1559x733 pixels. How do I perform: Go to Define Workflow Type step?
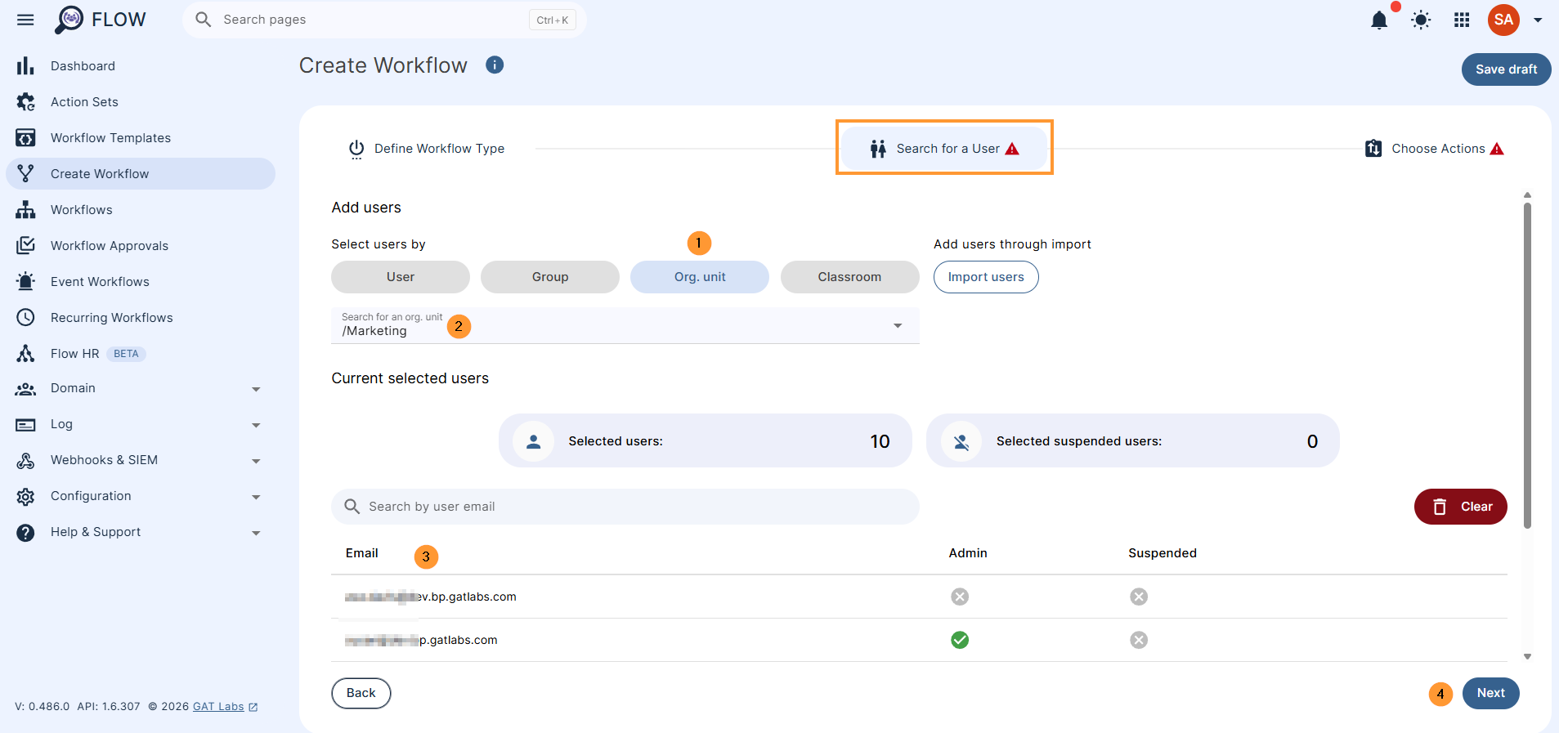tap(427, 149)
